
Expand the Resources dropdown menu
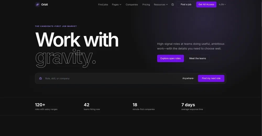click(161, 4)
